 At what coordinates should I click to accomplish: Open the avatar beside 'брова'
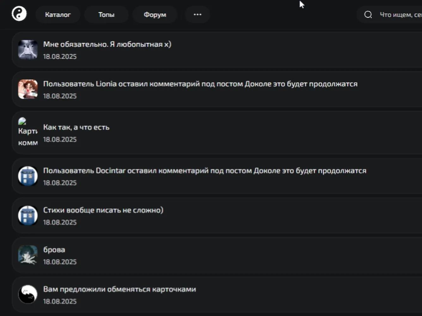pyautogui.click(x=28, y=255)
